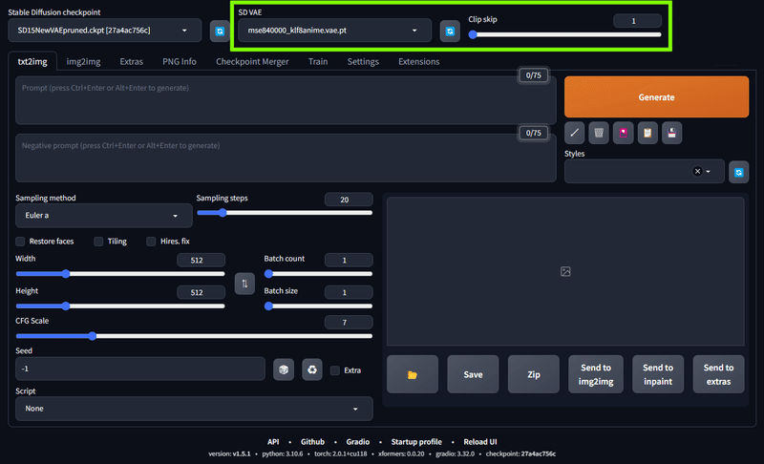The width and height of the screenshot is (764, 464).
Task: Open the SD VAE dropdown
Action: pyautogui.click(x=335, y=31)
